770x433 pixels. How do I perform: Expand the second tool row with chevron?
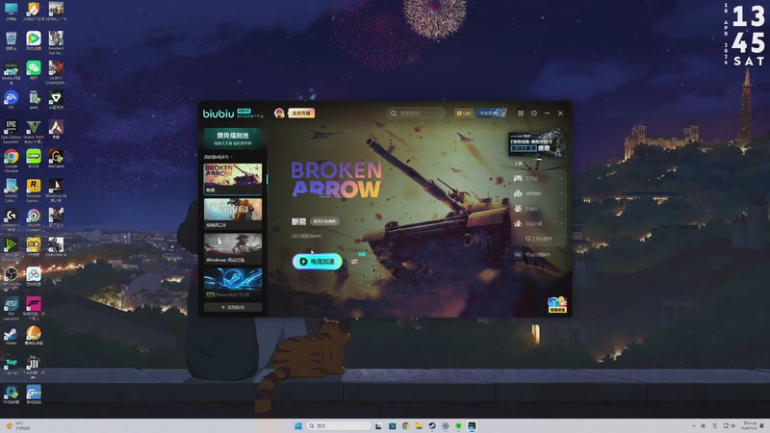[538, 193]
